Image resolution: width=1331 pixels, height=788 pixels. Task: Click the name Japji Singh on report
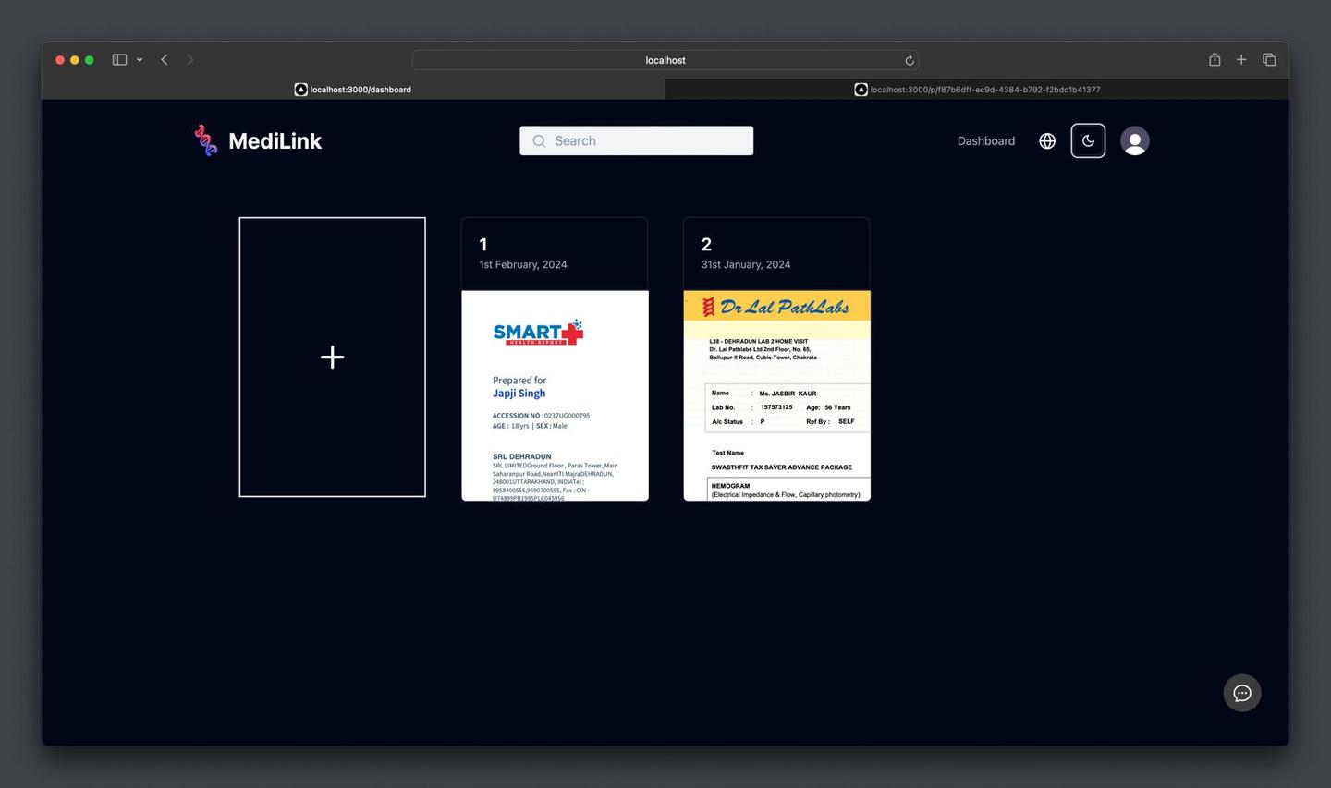coord(519,394)
